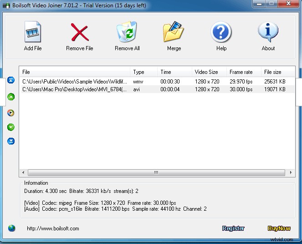This screenshot has width=302, height=244.
Task: Open Help via the question mark icon
Action: point(221,32)
